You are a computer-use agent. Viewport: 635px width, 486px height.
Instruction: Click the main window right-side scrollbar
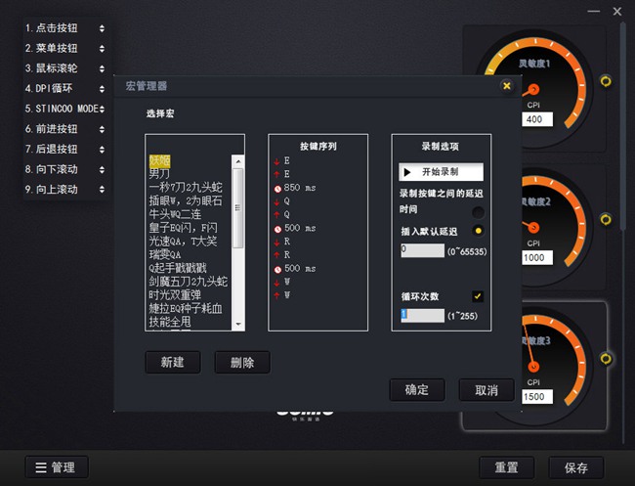tap(623, 127)
